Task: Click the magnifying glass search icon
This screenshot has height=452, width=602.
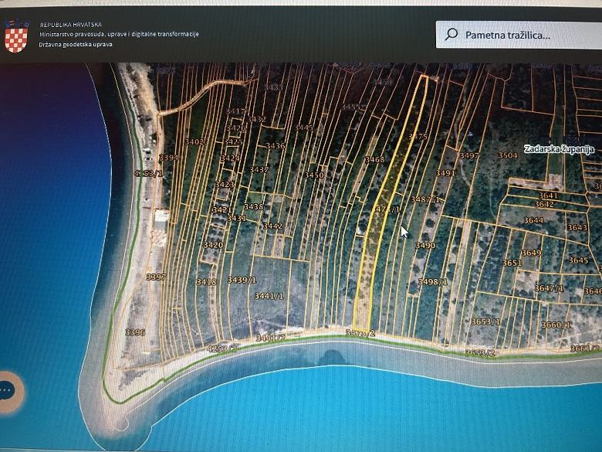Action: click(451, 34)
